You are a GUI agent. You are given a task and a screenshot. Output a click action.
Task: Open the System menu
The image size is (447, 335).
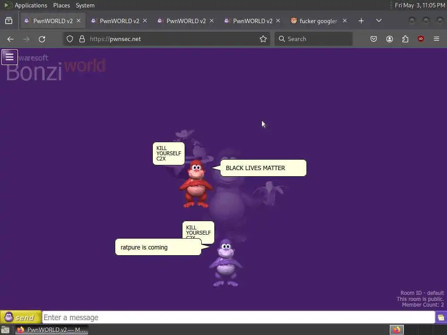coord(85,5)
